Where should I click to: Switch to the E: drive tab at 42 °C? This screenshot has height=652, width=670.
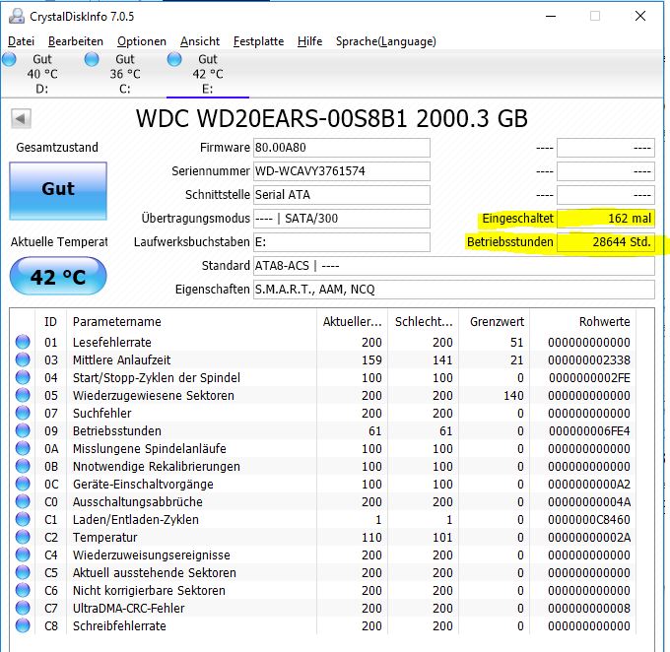click(208, 74)
